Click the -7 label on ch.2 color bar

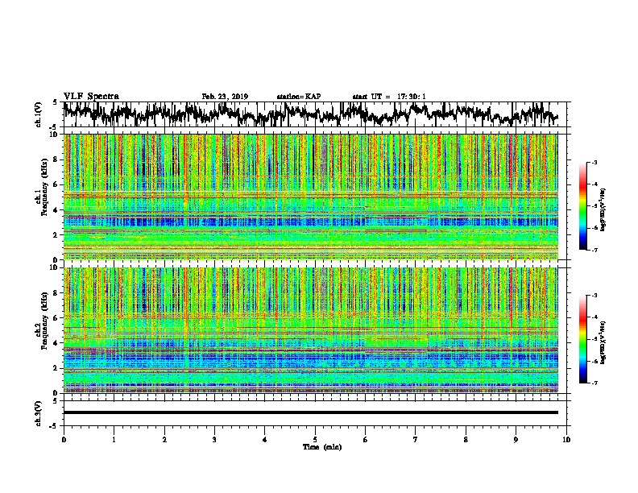coord(594,383)
